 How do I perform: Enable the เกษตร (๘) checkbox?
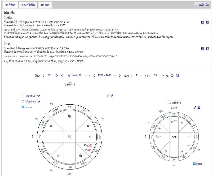coord(23,96)
